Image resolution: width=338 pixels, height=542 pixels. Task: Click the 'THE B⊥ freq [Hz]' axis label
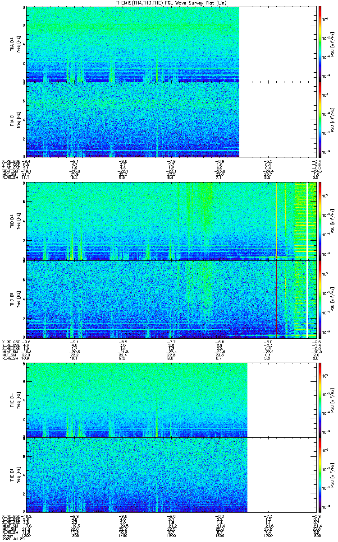[x=15, y=400]
